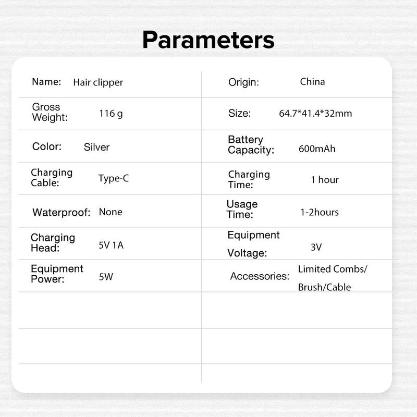Click the Type-C charging cable value

click(x=114, y=178)
